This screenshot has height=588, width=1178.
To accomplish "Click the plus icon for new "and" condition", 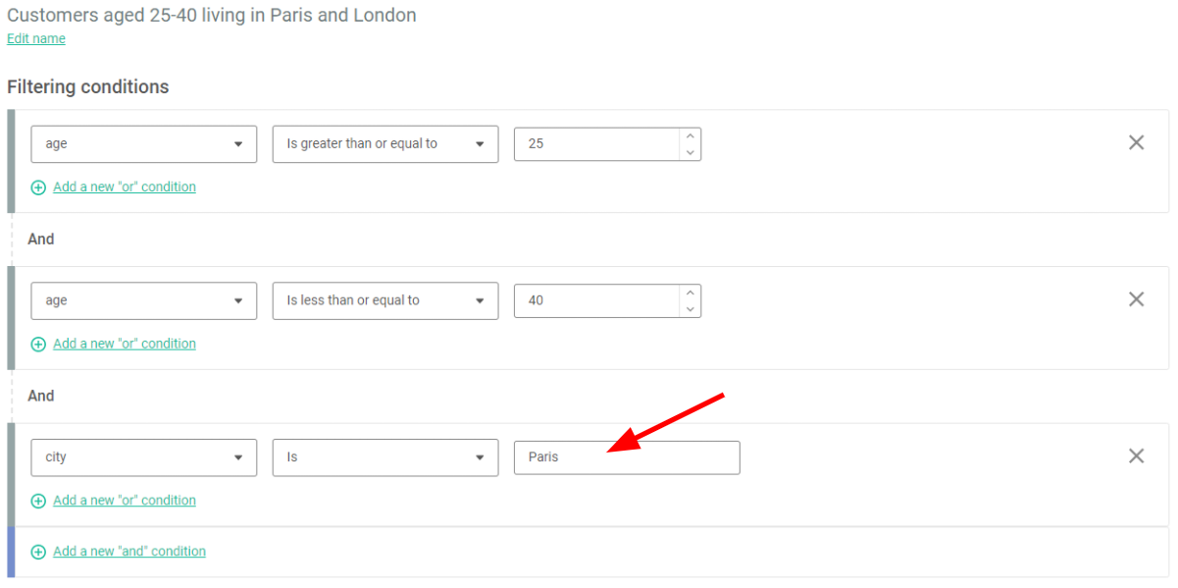I will tap(38, 552).
